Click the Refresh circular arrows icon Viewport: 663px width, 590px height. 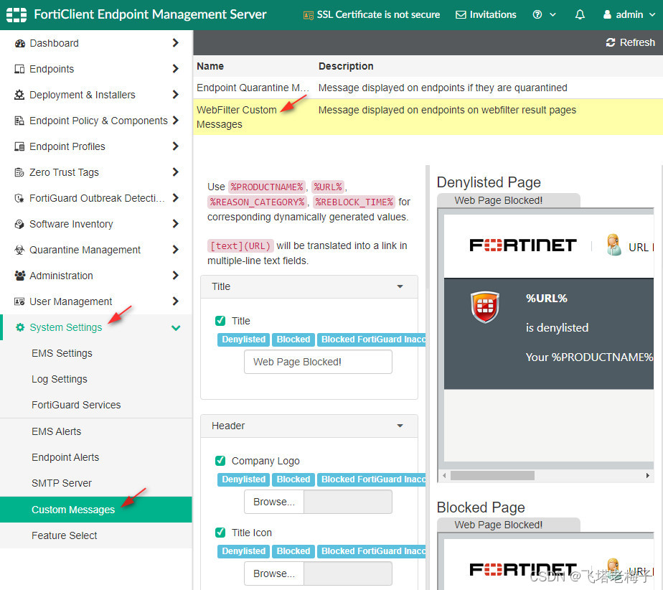[x=610, y=42]
